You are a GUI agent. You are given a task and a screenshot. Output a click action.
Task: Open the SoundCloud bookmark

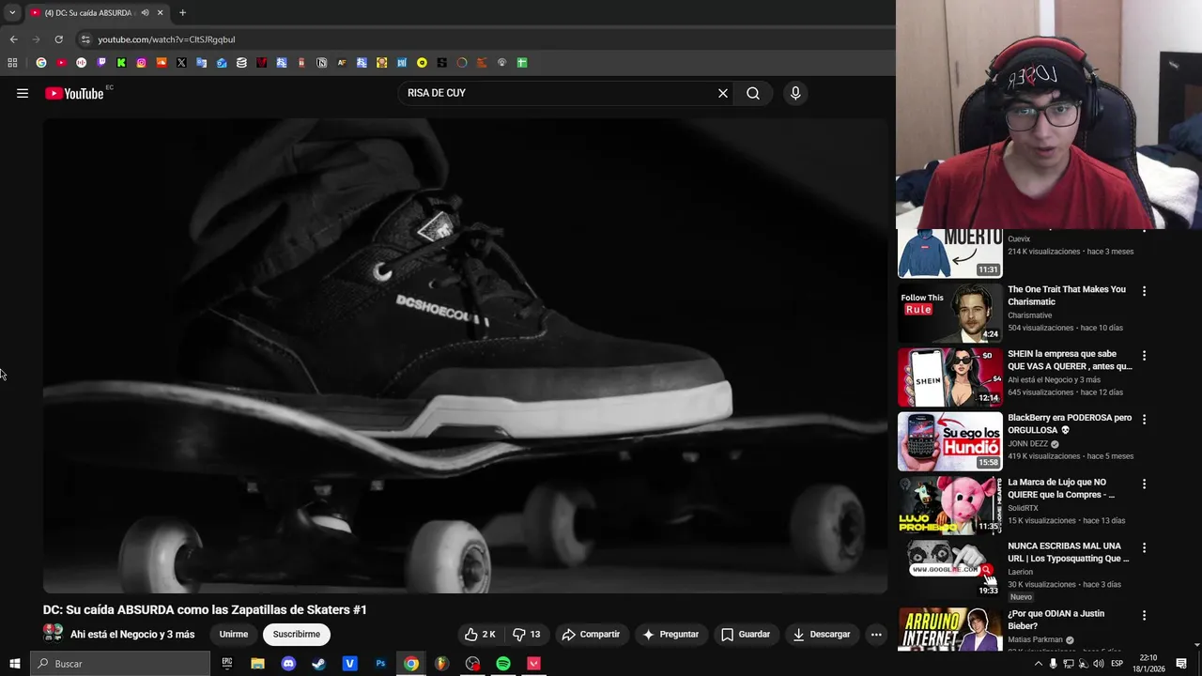tap(162, 63)
